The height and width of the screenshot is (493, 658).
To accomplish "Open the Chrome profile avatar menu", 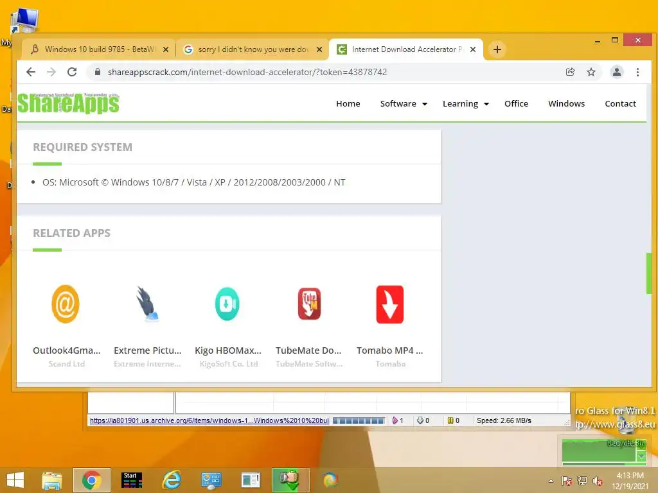I will 616,72.
